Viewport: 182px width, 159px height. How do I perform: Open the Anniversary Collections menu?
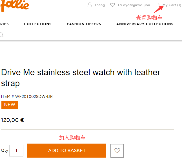(145, 24)
